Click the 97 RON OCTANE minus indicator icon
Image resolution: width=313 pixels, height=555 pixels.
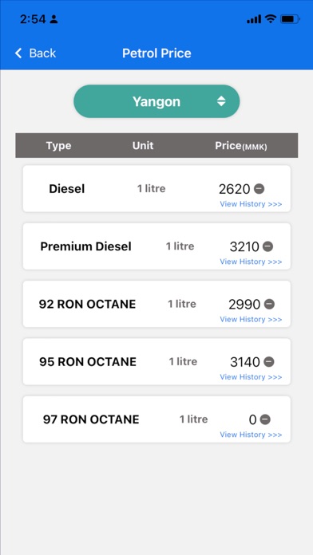coord(265,419)
